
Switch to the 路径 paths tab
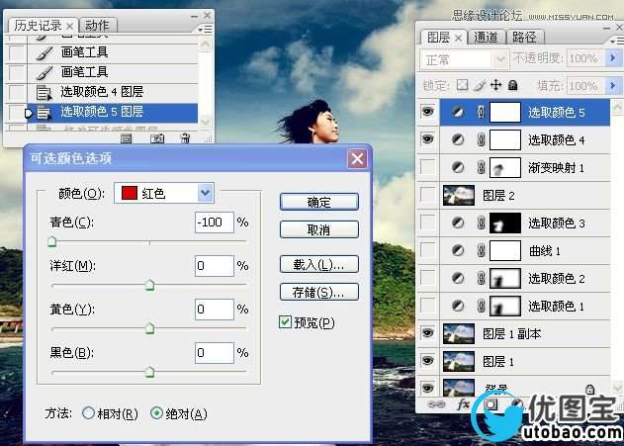(x=524, y=38)
